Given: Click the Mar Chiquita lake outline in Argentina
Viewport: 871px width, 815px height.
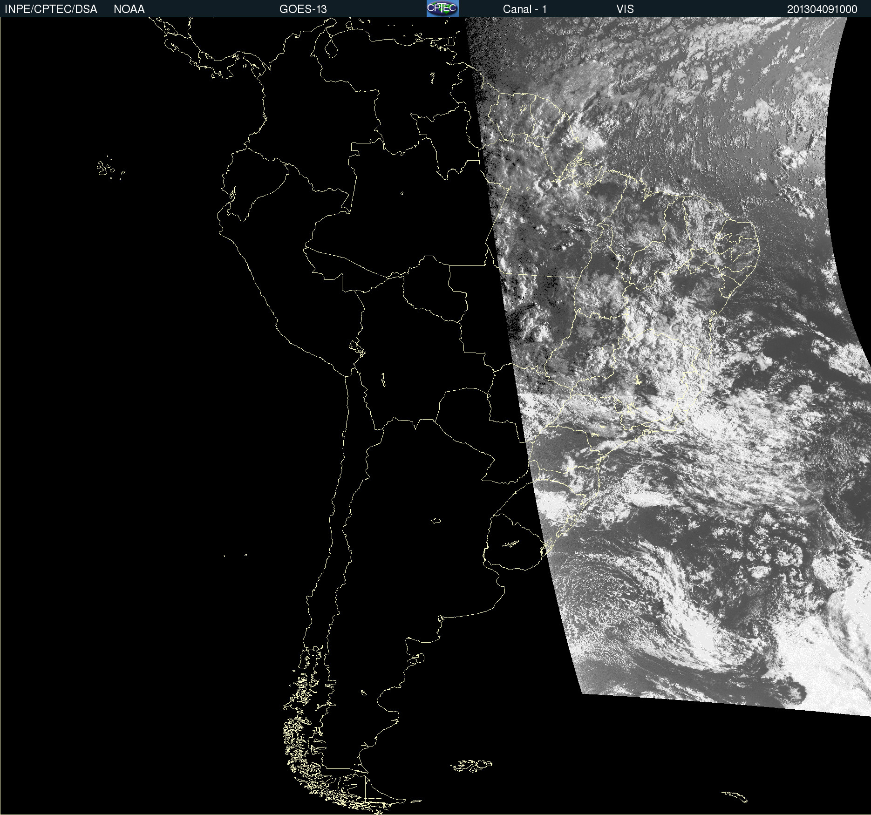Looking at the screenshot, I should point(435,521).
